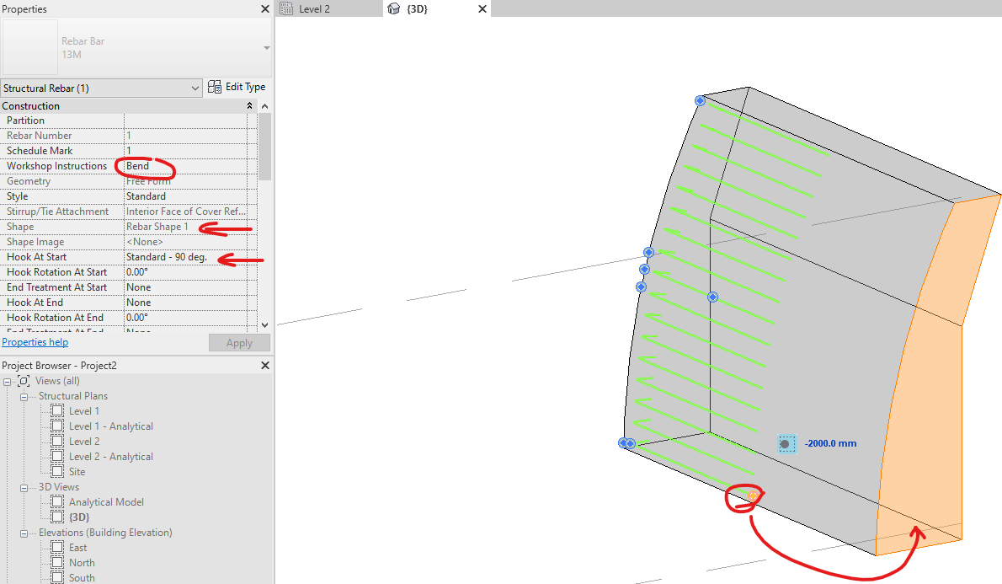The height and width of the screenshot is (584, 1002).
Task: Click the 3D house icon on the {3D} tab
Action: click(x=393, y=9)
